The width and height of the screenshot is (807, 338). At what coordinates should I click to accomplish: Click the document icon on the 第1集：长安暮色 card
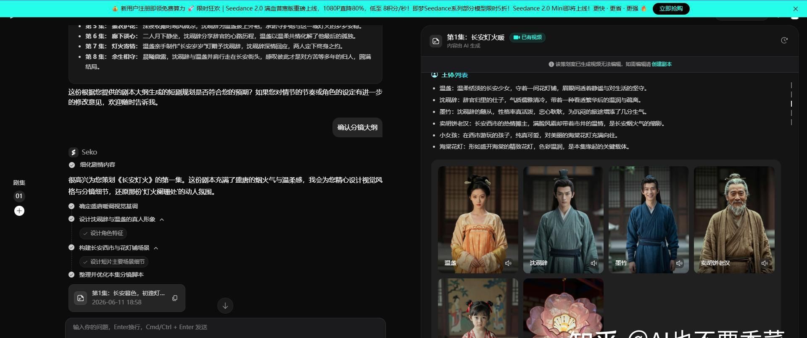point(80,298)
